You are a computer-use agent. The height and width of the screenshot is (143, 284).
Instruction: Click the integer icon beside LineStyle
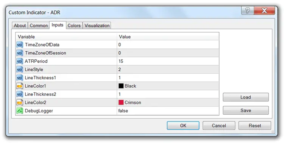tap(20, 69)
